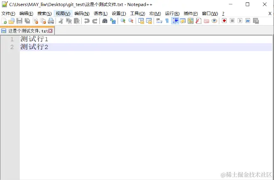The height and width of the screenshot is (180, 274).
Task: Open the 编辑(E) menu
Action: [26, 14]
